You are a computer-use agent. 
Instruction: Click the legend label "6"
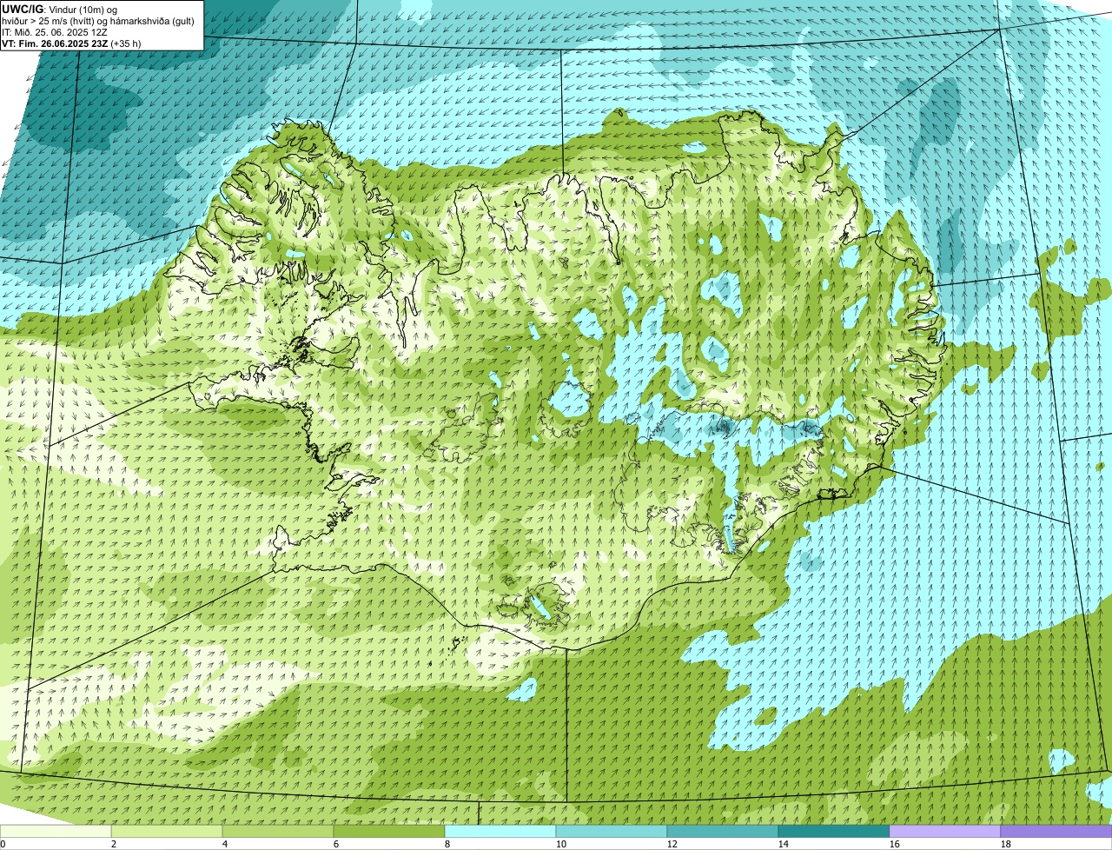336,844
